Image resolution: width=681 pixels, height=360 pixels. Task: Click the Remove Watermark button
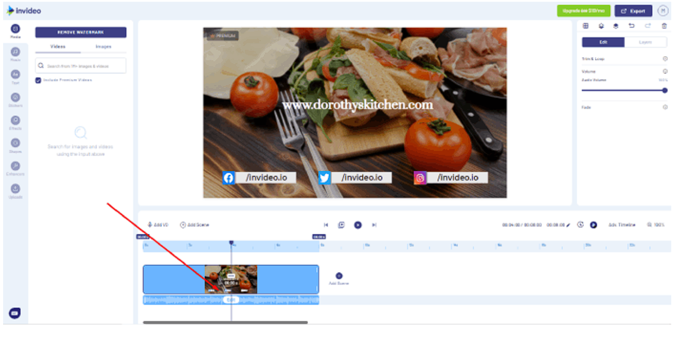point(81,32)
